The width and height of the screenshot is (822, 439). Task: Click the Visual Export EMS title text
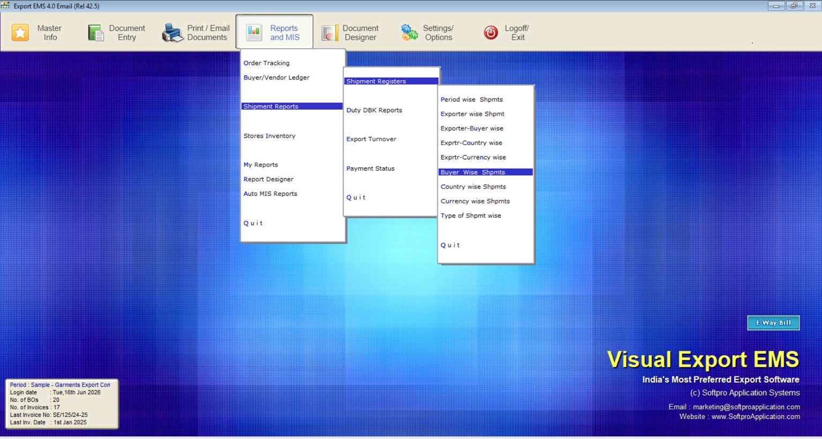(x=703, y=359)
